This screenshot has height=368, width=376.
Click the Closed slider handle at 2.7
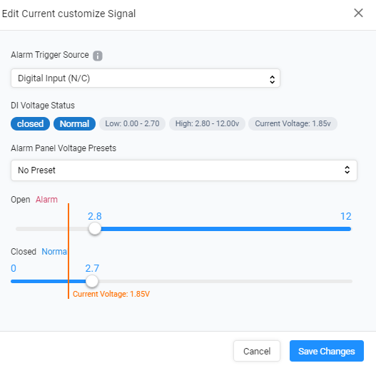pyautogui.click(x=92, y=281)
